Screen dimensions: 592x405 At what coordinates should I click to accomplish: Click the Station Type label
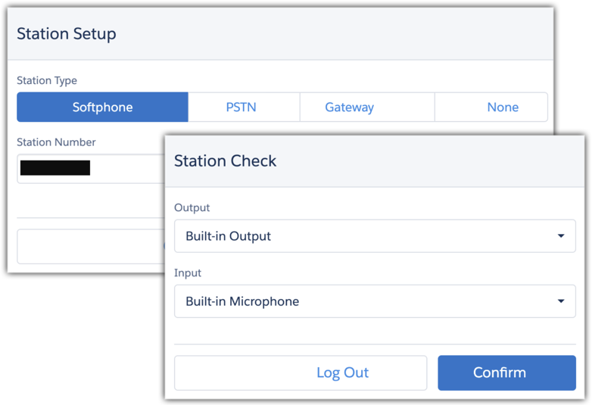[47, 80]
